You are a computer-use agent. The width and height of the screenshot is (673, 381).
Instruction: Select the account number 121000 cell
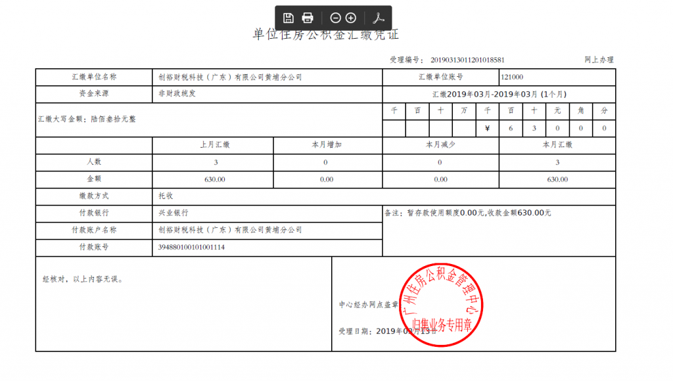[513, 77]
